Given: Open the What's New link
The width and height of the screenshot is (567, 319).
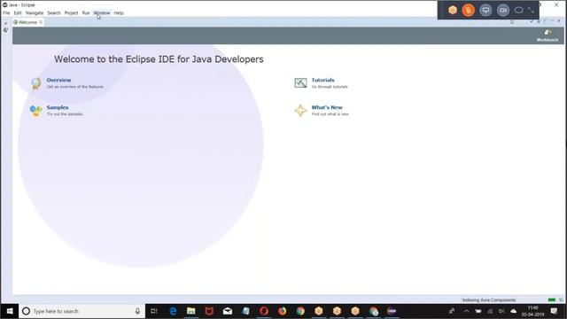Looking at the screenshot, I should click(327, 107).
